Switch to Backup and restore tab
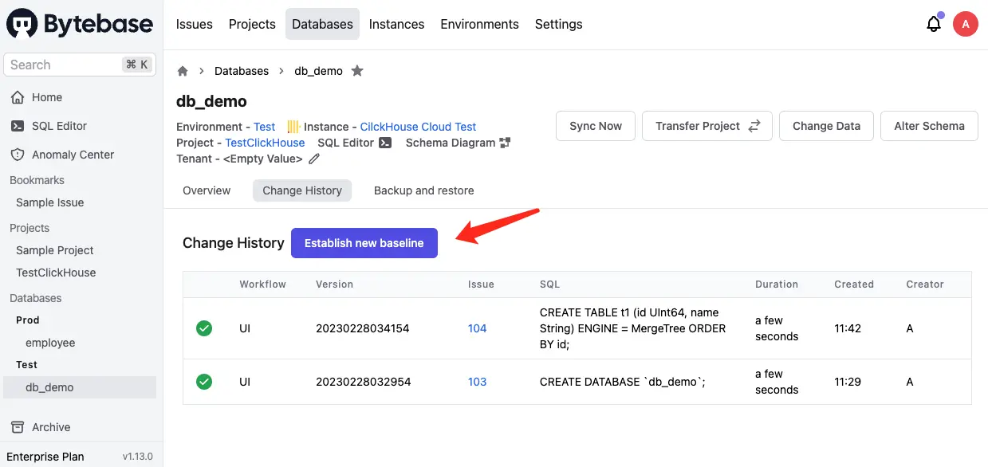This screenshot has width=988, height=467. click(423, 190)
